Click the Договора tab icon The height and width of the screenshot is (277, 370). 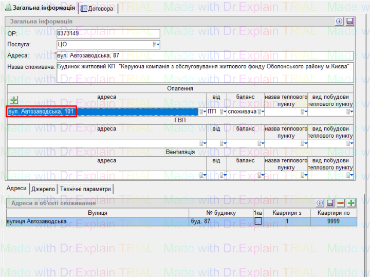pos(84,9)
